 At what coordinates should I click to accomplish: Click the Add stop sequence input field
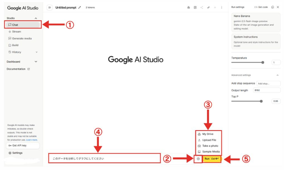268,84
